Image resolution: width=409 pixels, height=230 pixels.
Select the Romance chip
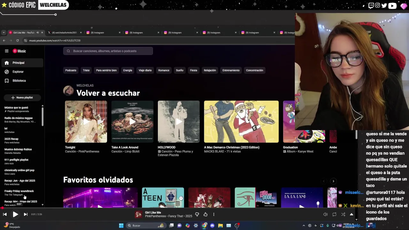[164, 70]
